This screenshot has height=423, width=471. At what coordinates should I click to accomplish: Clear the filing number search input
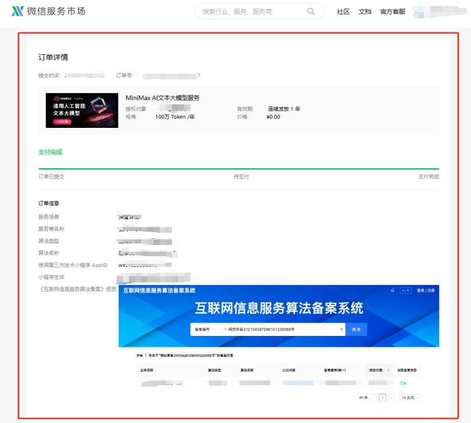341,329
